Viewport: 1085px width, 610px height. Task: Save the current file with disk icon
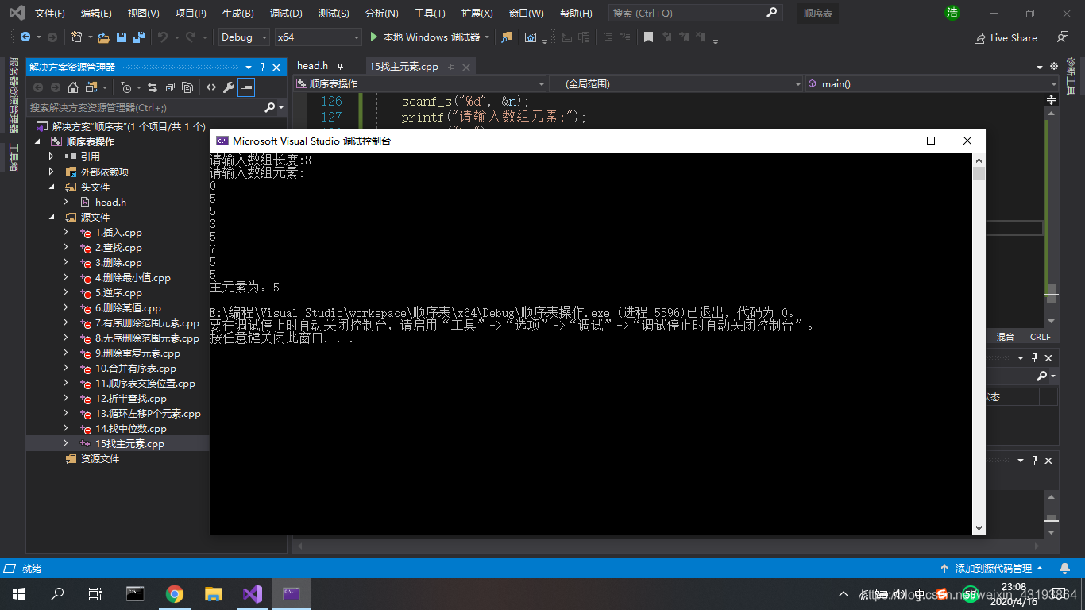122,37
